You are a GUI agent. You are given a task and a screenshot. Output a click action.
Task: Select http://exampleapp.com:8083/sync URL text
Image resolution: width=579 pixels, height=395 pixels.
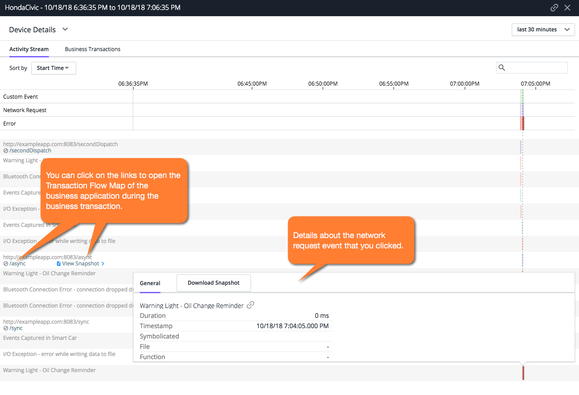[46, 322]
